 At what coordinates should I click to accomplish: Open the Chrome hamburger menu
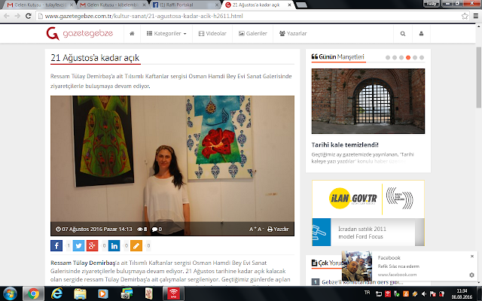pos(475,16)
